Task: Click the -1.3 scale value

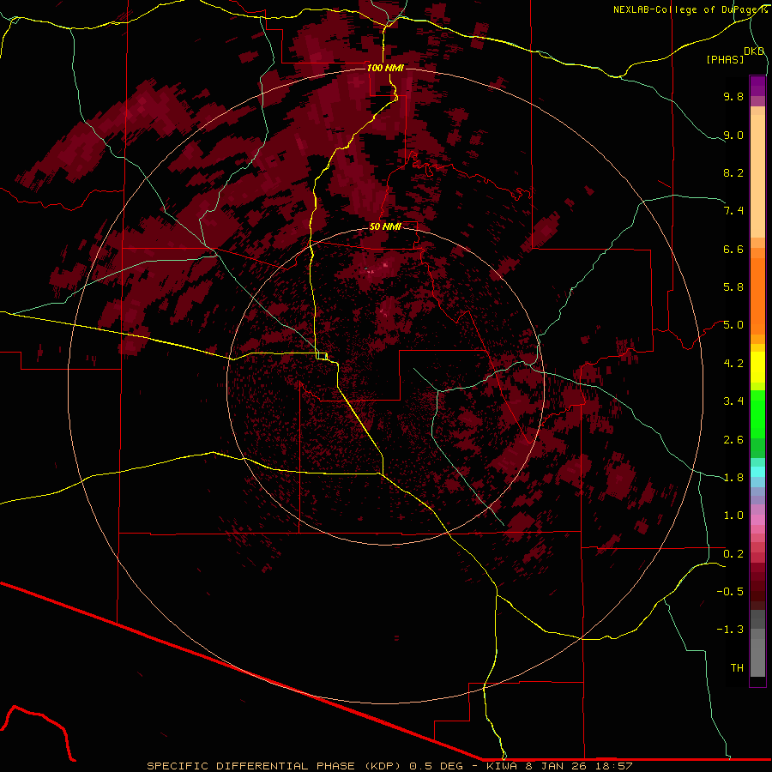Action: pos(730,630)
